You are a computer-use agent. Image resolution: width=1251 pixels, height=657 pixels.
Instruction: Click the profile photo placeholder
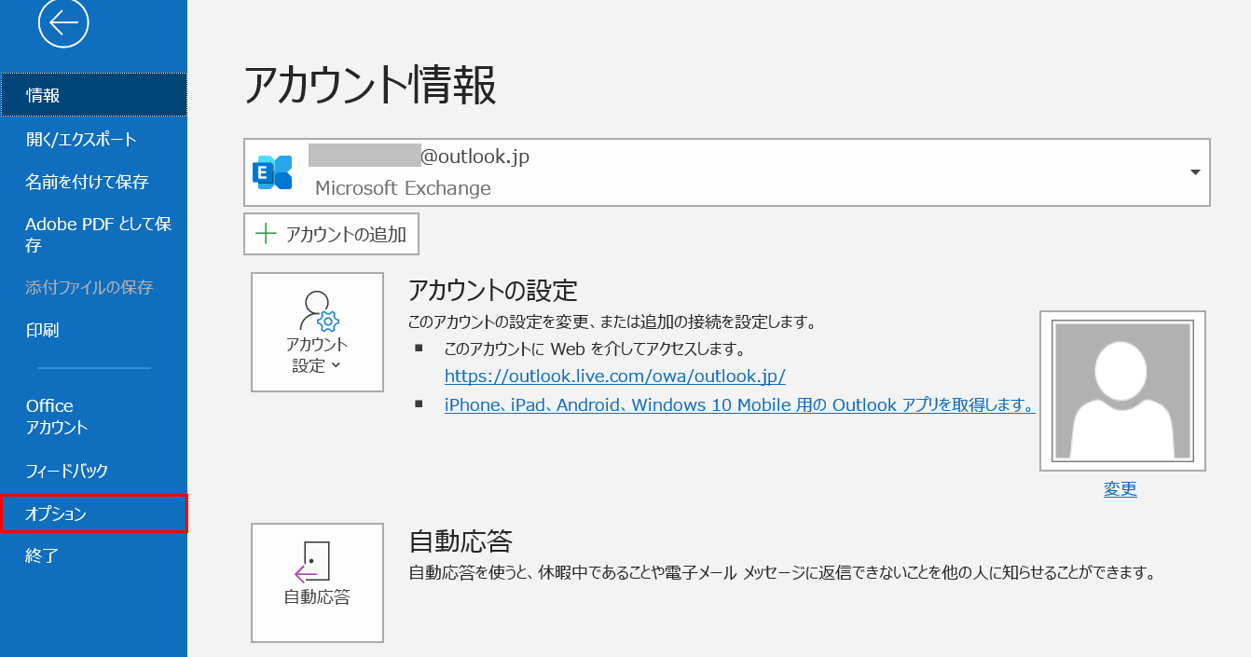pos(1122,391)
